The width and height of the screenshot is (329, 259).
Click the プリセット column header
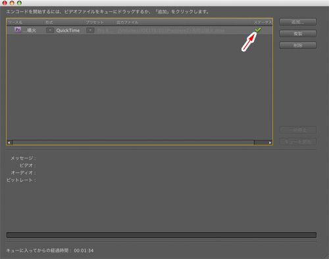click(x=95, y=22)
